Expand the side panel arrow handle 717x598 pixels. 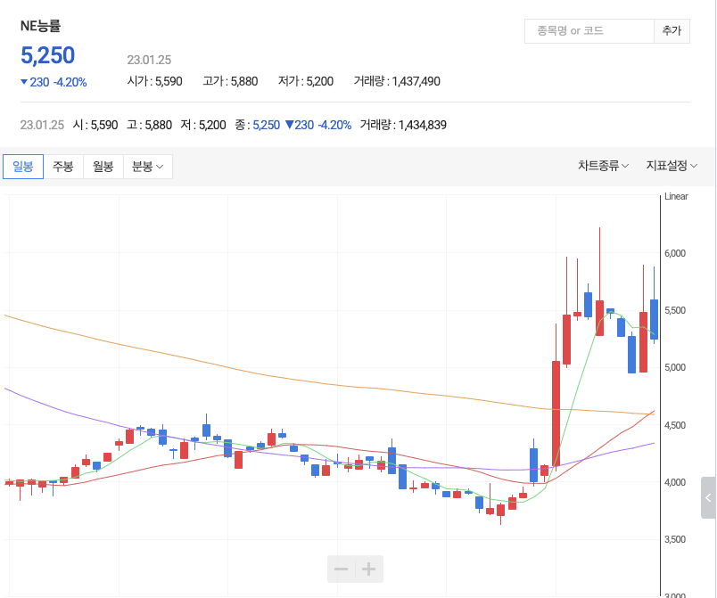(708, 497)
